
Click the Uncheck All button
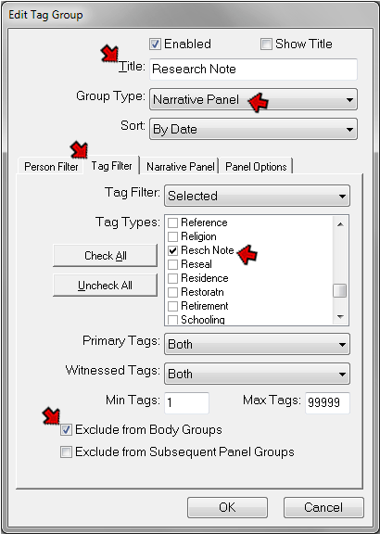106,285
